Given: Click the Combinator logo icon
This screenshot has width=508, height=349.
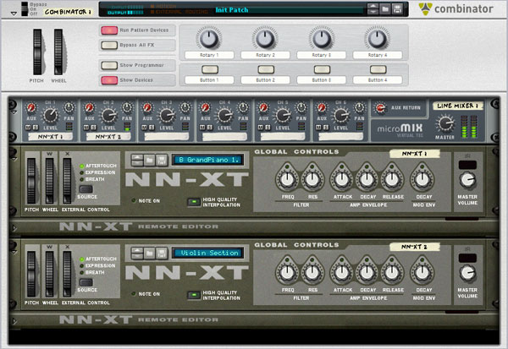Looking at the screenshot, I should [429, 10].
